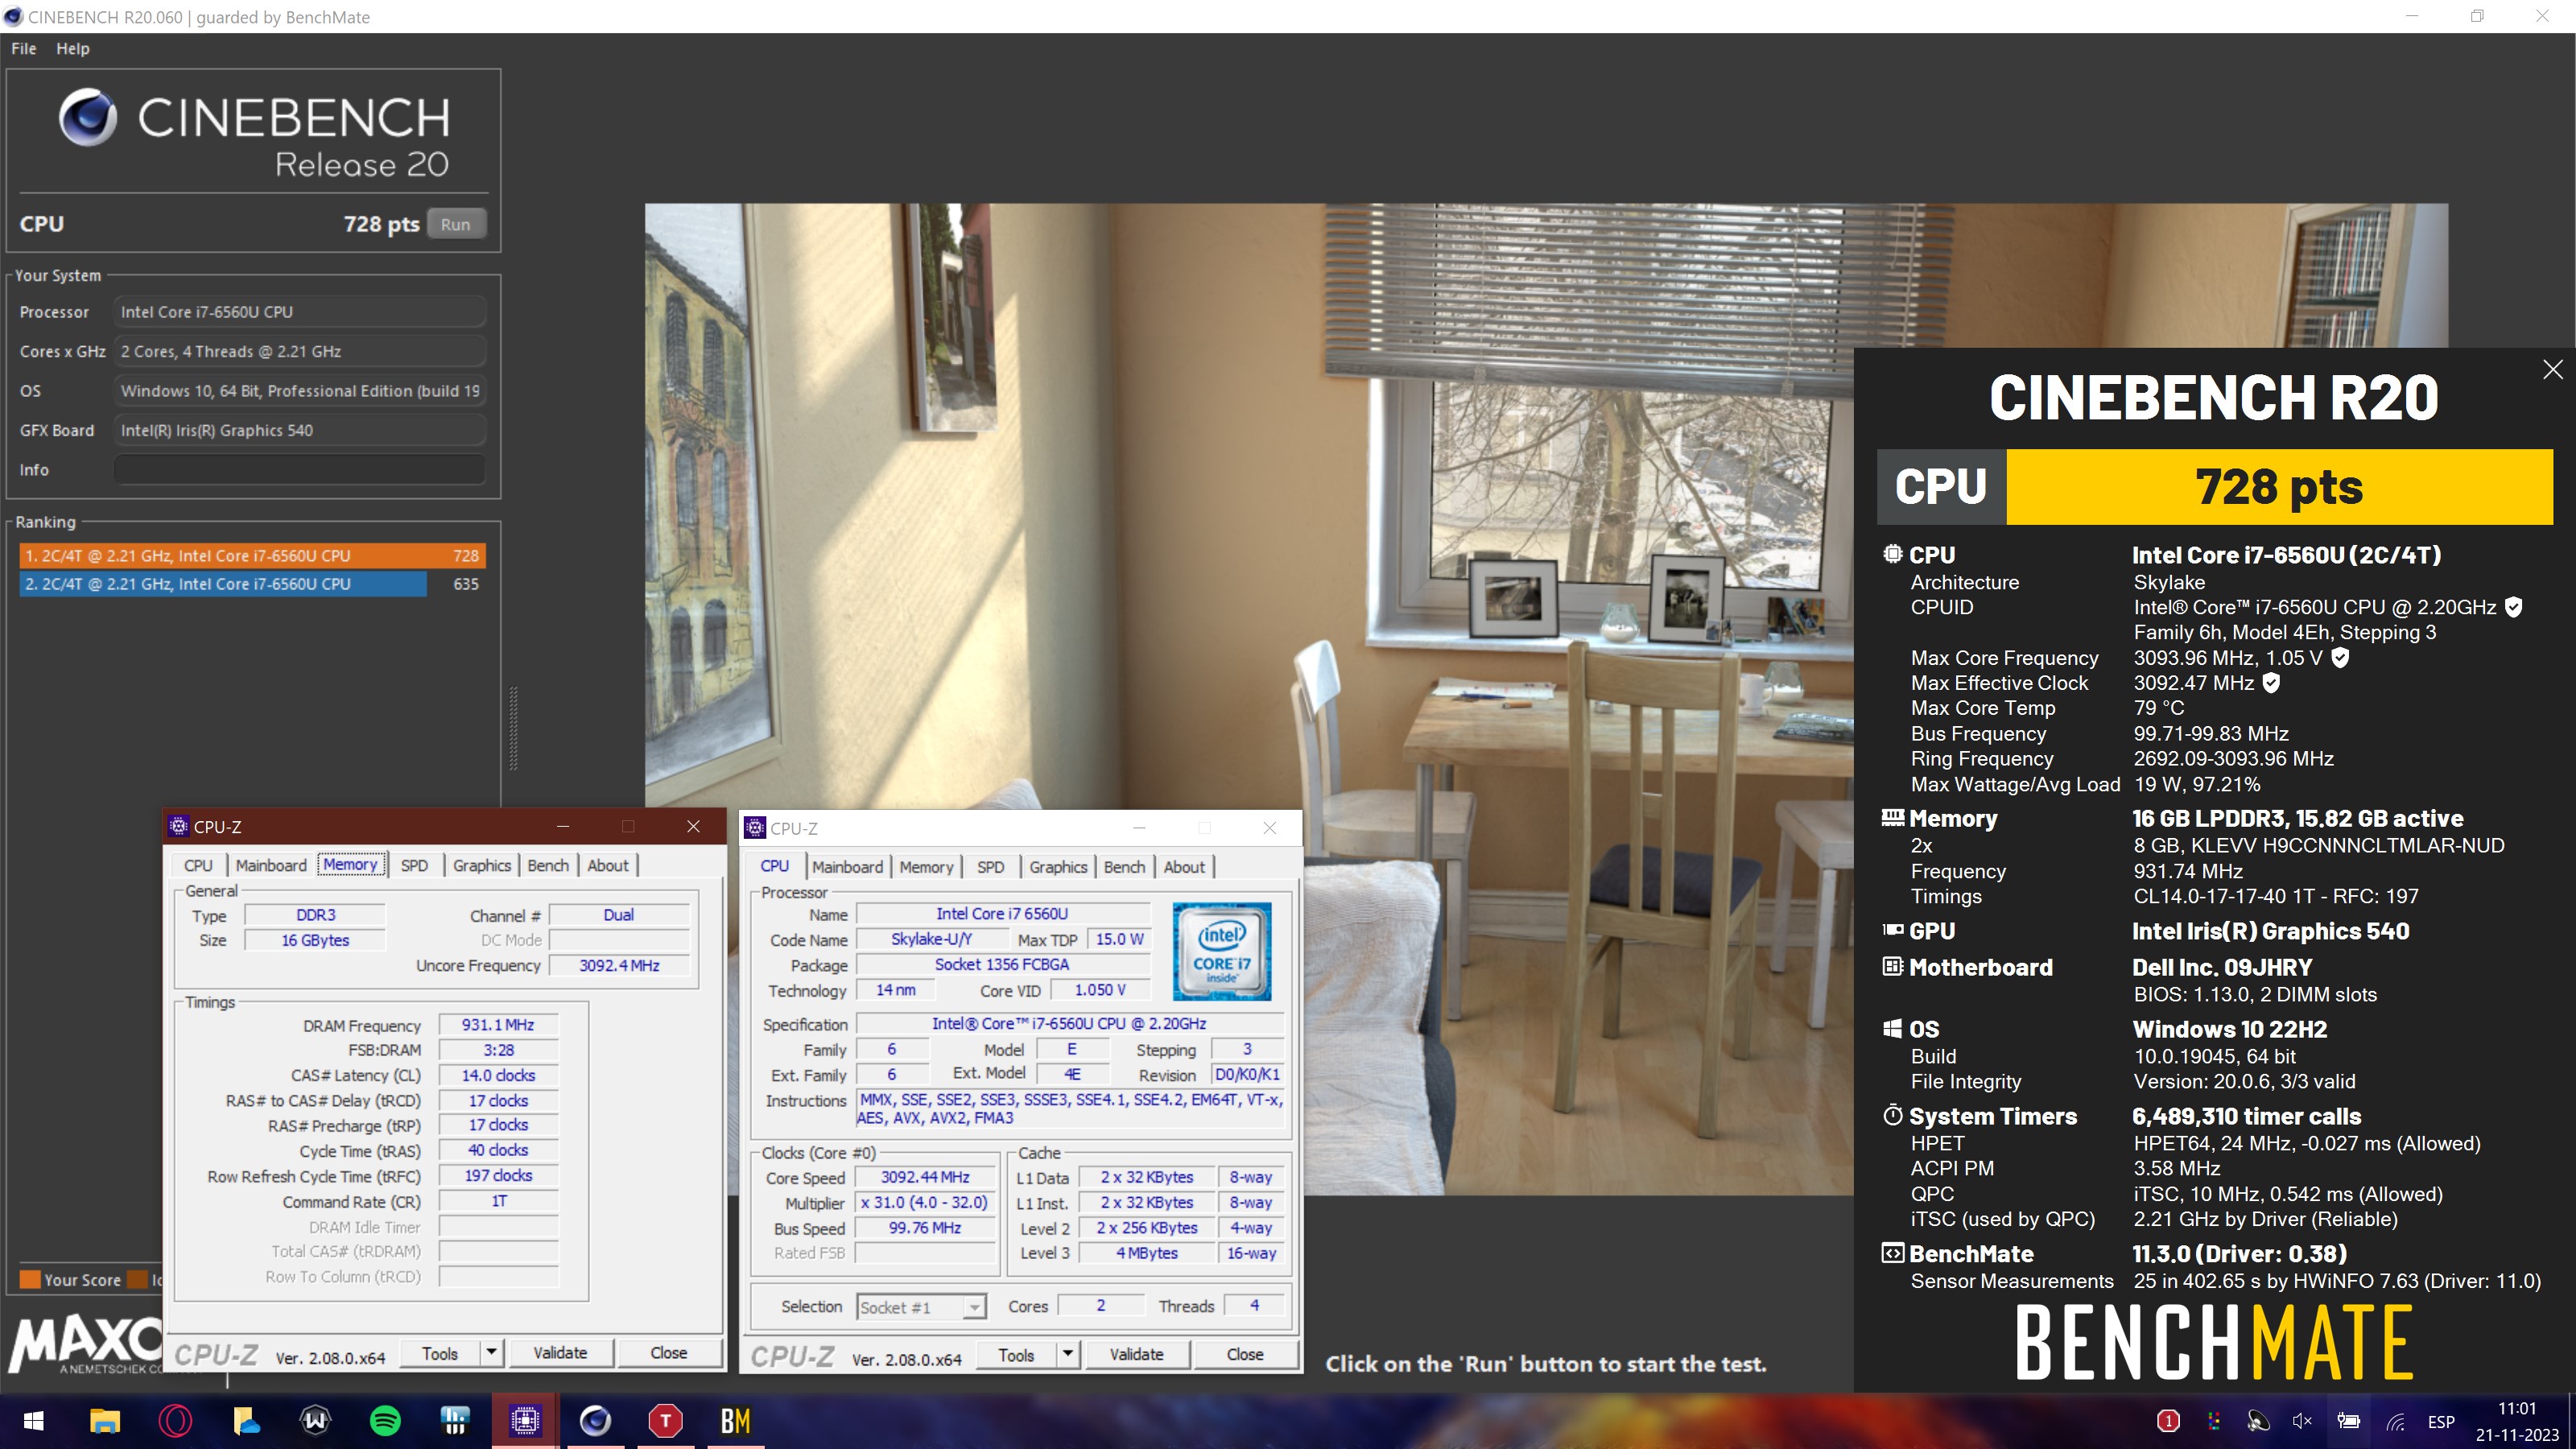Click the System Timers clock icon
Screen dimensions: 2576x1449
(1892, 1115)
